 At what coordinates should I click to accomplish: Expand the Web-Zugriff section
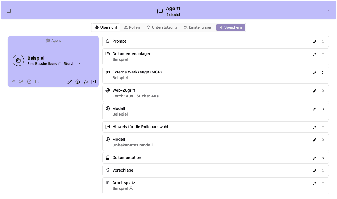(322, 91)
